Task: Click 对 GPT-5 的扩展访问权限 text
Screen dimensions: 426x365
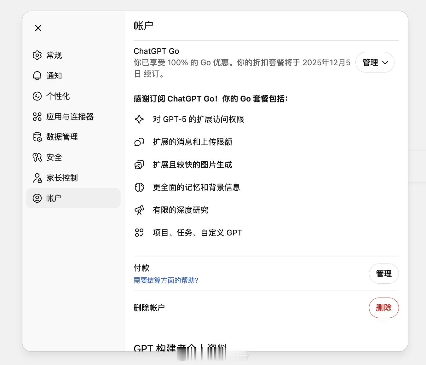Action: 199,119
